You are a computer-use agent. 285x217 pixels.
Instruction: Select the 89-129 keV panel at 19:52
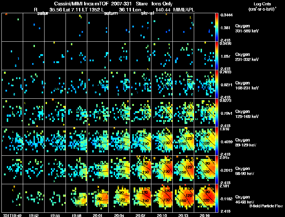pos(33,141)
